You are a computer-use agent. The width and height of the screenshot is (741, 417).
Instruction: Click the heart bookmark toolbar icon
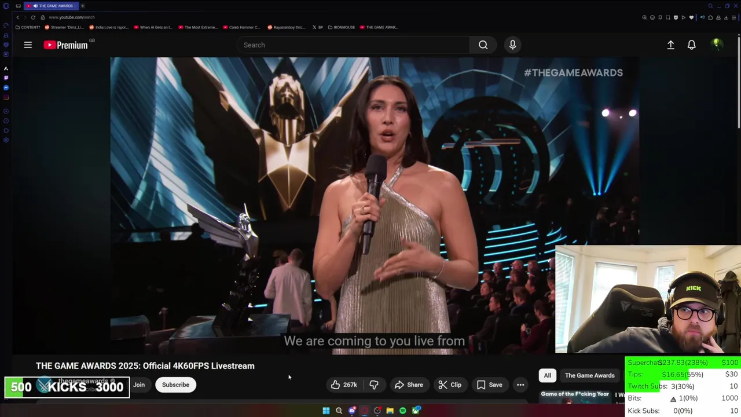[x=691, y=17]
